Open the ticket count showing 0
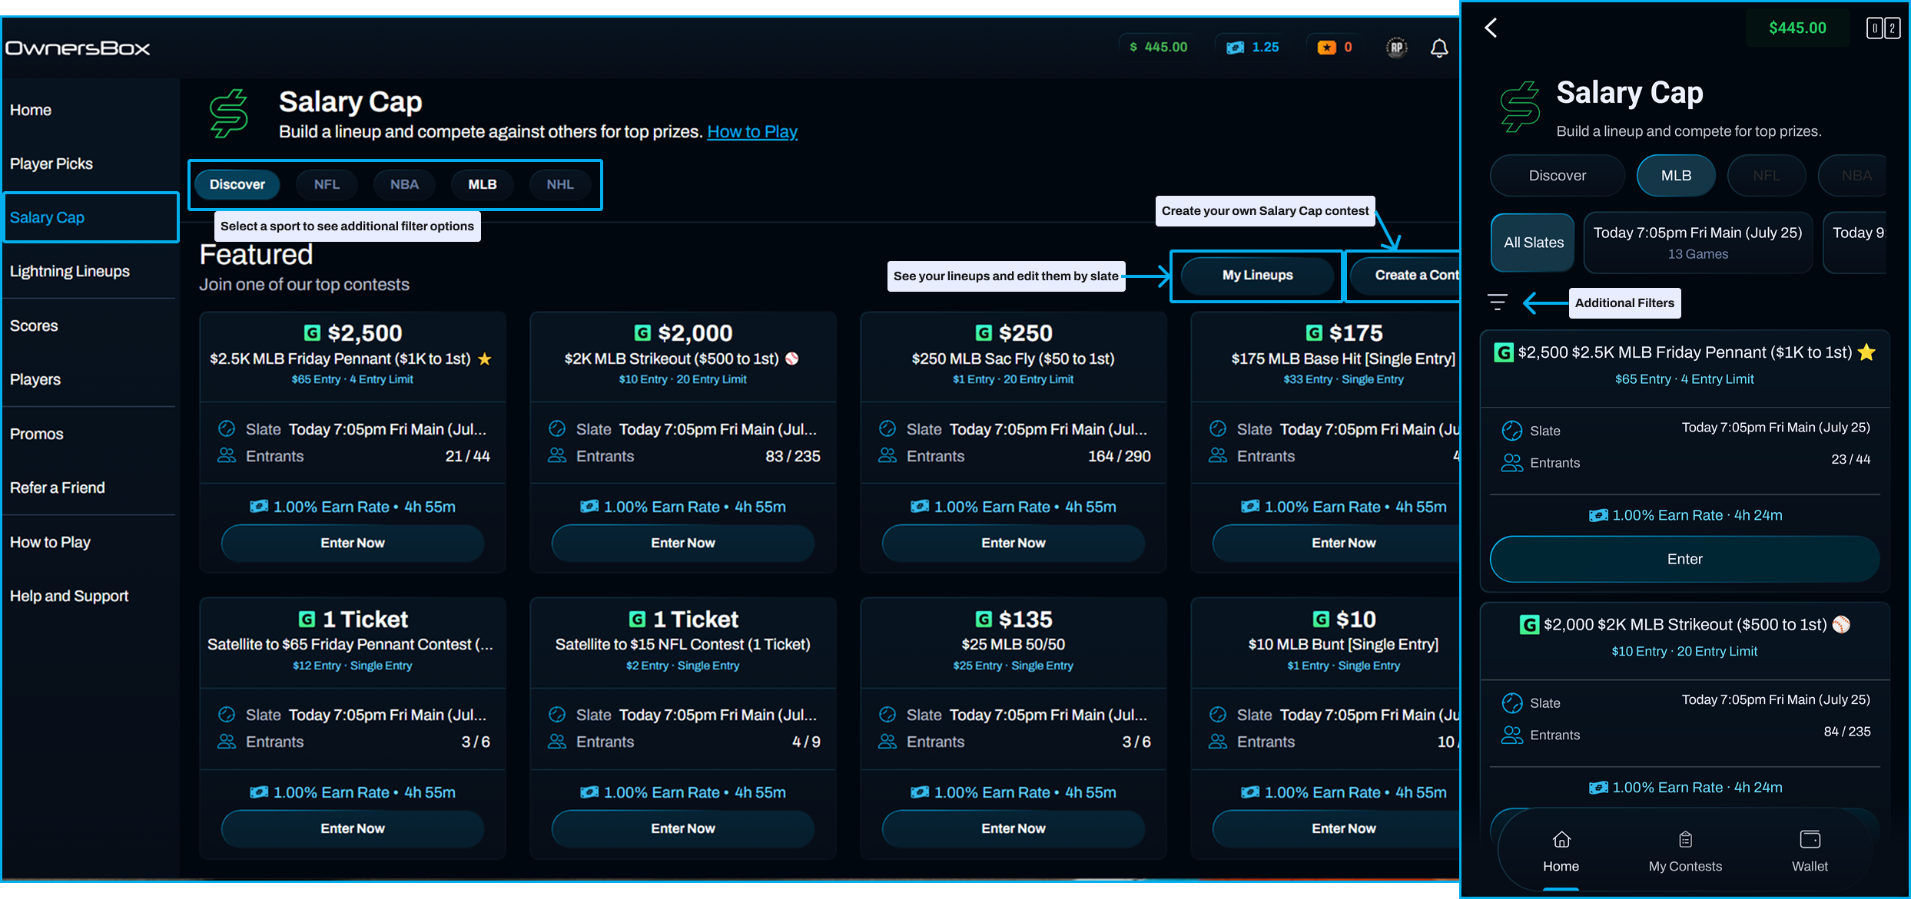 pos(1335,48)
